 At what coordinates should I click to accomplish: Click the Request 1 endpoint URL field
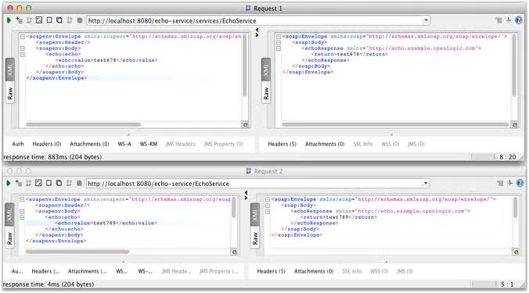pos(254,20)
